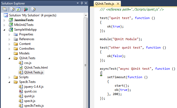Screen dimensions: 177x108
Task: Click the Solution Explorer scroll up arrow
Action: pos(86,15)
